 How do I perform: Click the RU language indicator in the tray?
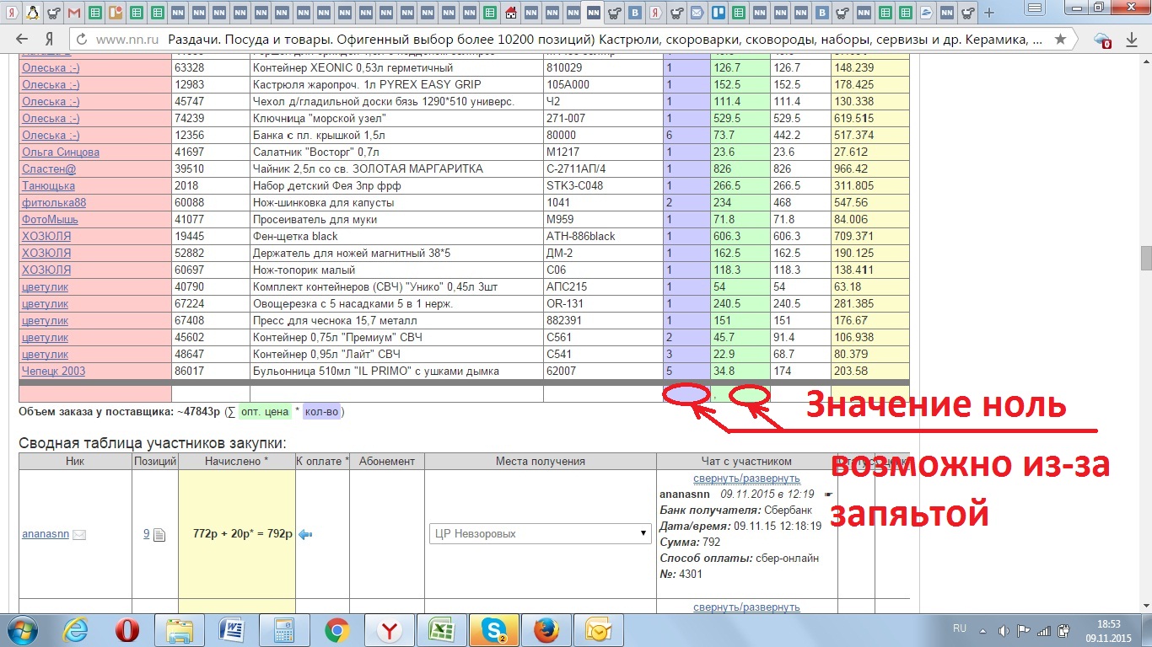coord(959,629)
